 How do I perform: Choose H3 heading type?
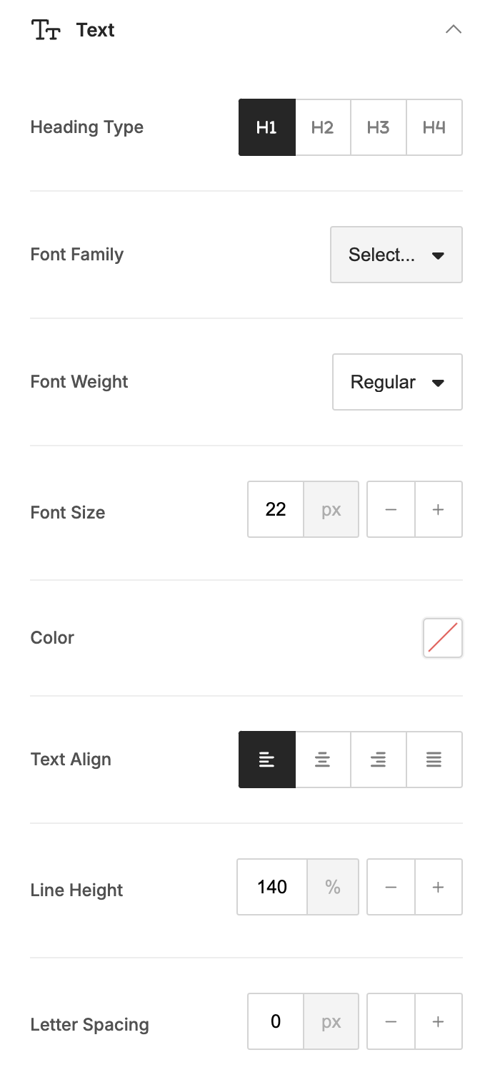[379, 127]
